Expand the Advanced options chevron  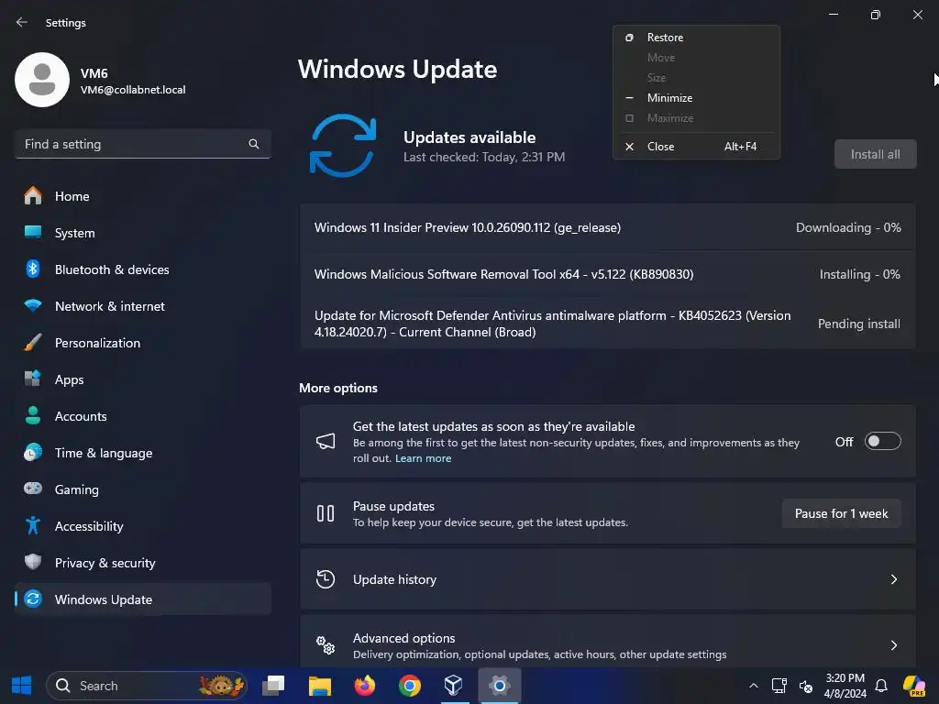893,644
